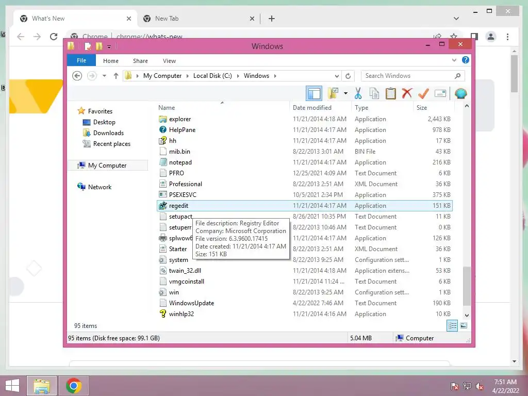Image resolution: width=528 pixels, height=396 pixels.
Task: Click My Computer in the address breadcrumb
Action: [x=162, y=76]
